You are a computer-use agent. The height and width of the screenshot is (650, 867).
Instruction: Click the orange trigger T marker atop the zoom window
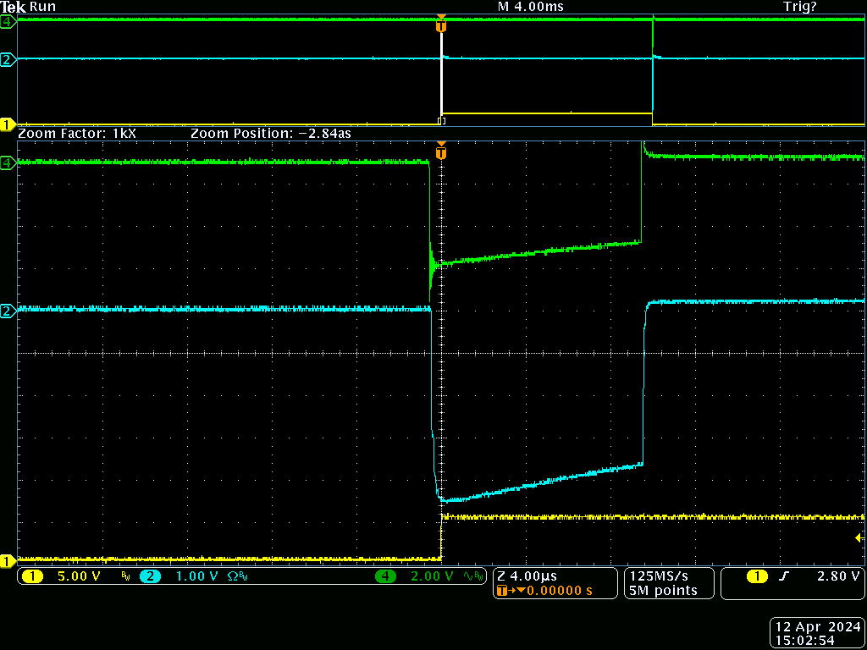click(440, 153)
